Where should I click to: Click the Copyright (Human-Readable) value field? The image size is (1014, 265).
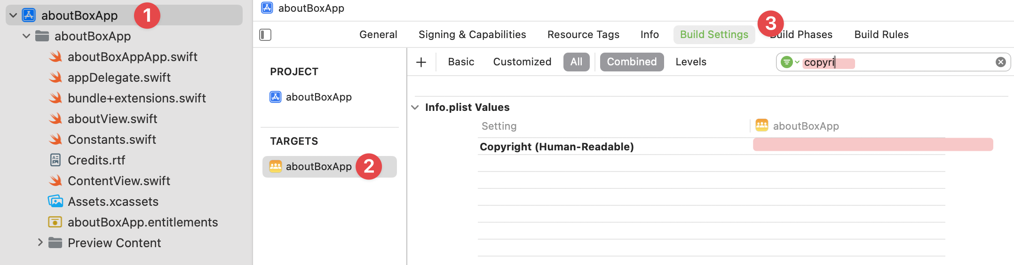(x=873, y=145)
